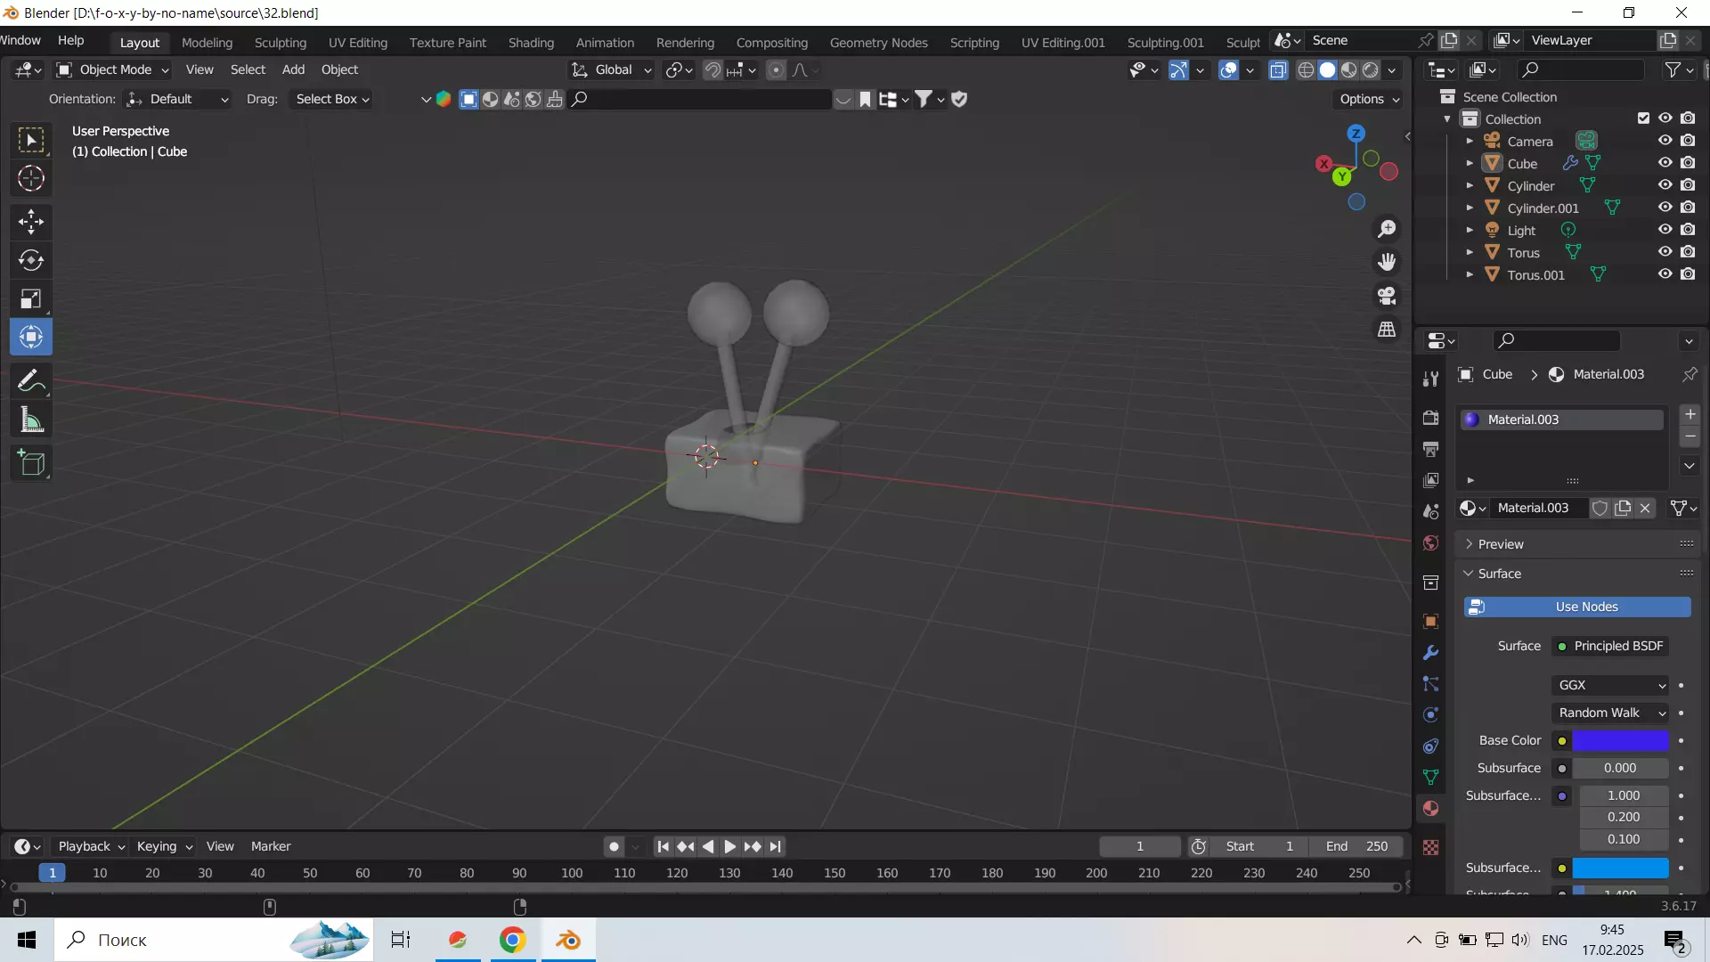
Task: Expand the Cube tree item
Action: tap(1470, 163)
